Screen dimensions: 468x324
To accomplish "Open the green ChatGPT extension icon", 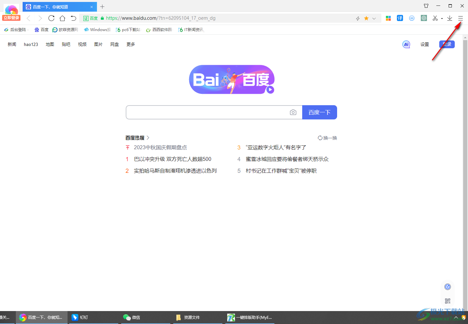I will (424, 18).
